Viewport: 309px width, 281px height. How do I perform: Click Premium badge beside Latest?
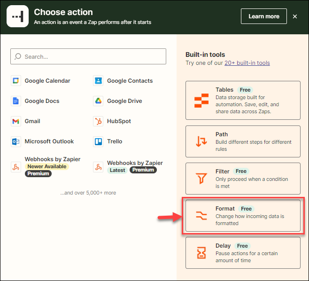click(x=143, y=170)
